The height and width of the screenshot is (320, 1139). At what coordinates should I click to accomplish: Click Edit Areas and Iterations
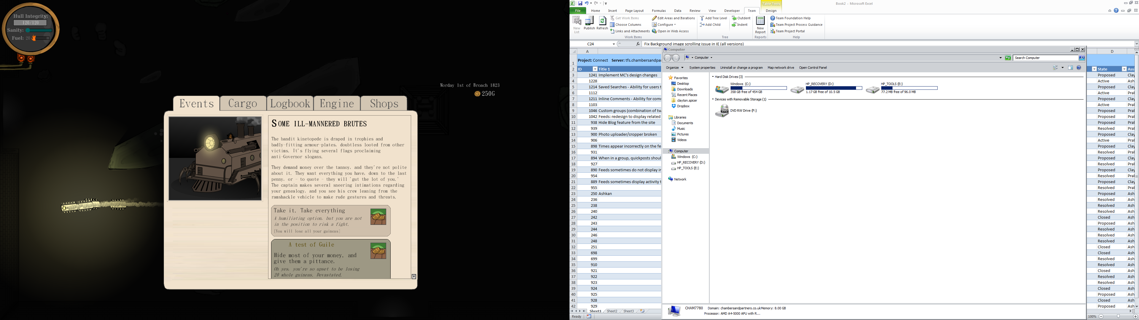click(x=673, y=18)
